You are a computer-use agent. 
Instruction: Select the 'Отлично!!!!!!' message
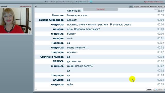tap(75, 11)
